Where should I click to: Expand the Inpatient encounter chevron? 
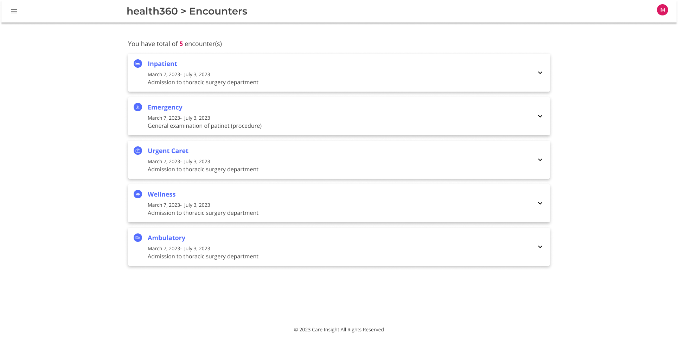click(x=540, y=73)
